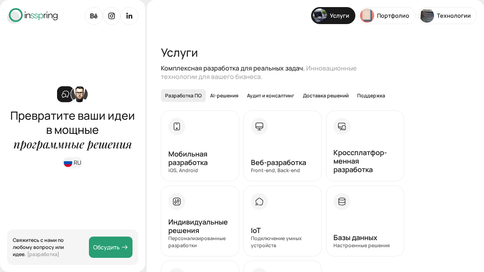484x272 pixels.
Task: Switch to the Доставка решений tab
Action: [326, 96]
